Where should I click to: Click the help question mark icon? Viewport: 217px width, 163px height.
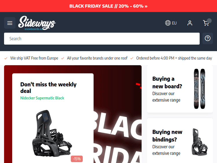click(207, 38)
